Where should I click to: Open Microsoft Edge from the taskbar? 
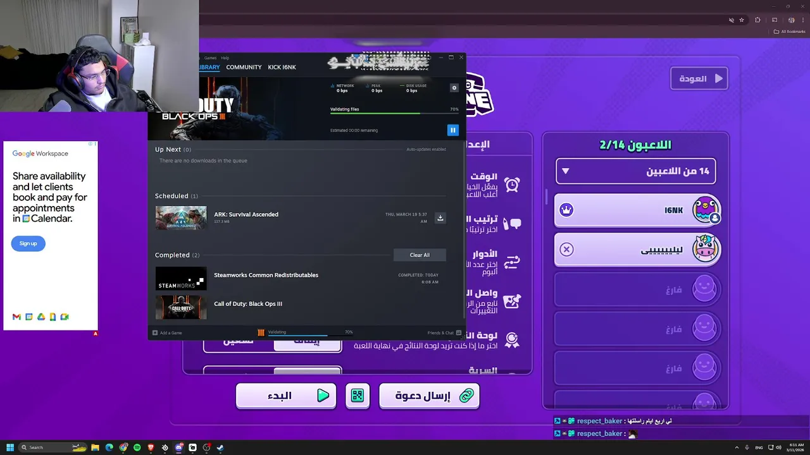point(109,447)
